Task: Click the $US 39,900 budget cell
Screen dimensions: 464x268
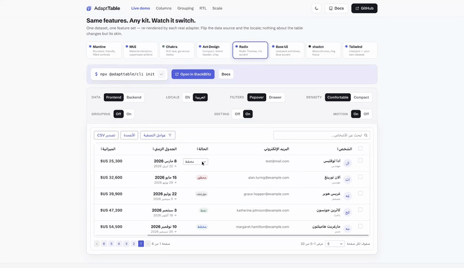Action: (x=111, y=194)
